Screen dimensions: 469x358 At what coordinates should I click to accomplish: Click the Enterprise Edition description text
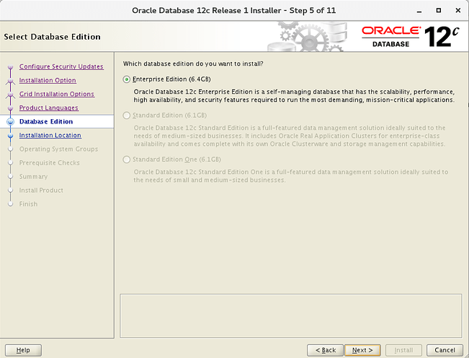click(294, 96)
